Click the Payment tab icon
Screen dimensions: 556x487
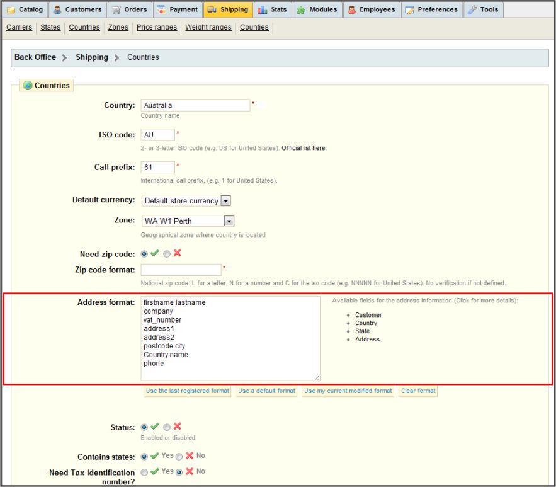161,9
